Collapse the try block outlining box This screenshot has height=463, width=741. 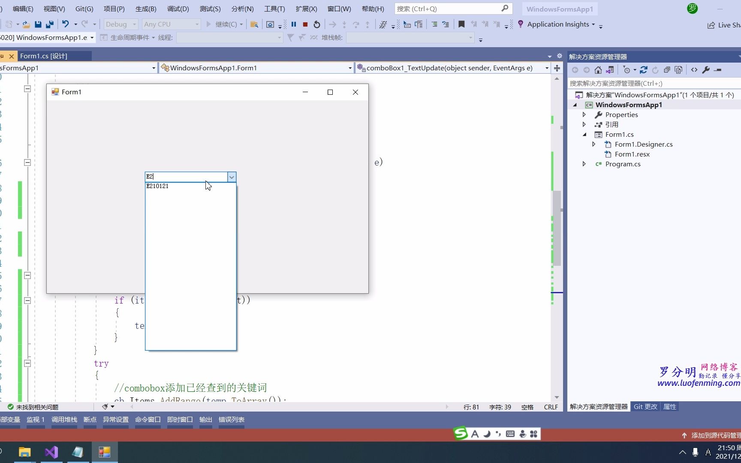click(x=27, y=363)
